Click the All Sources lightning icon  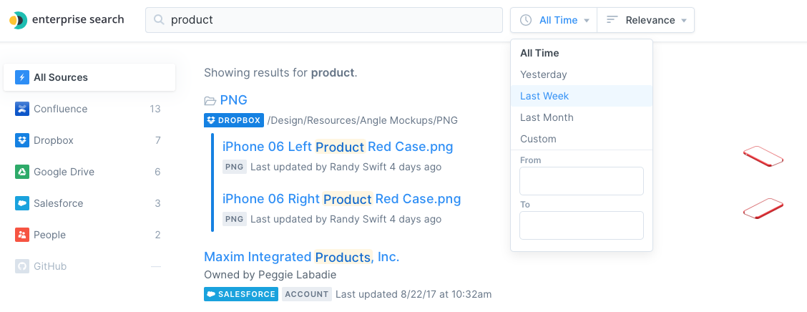click(22, 77)
